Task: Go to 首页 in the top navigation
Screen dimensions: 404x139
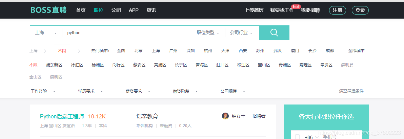Action: pos(81,10)
